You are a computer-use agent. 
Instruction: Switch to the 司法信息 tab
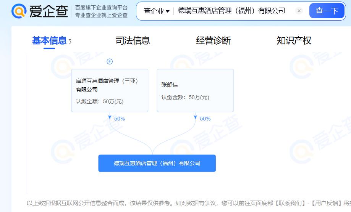click(x=133, y=41)
